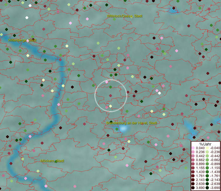Click the legend value 2.639

(x=200, y=184)
